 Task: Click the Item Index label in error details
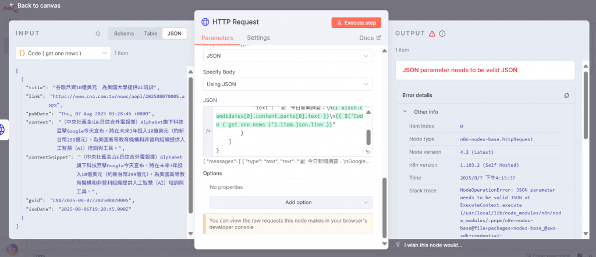click(421, 126)
